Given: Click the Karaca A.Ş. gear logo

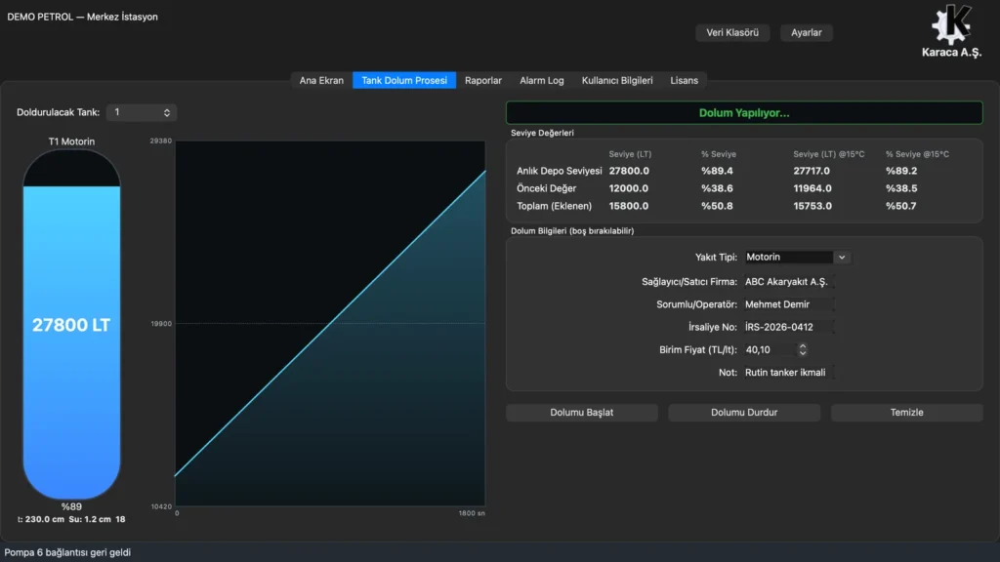Looking at the screenshot, I should [951, 24].
